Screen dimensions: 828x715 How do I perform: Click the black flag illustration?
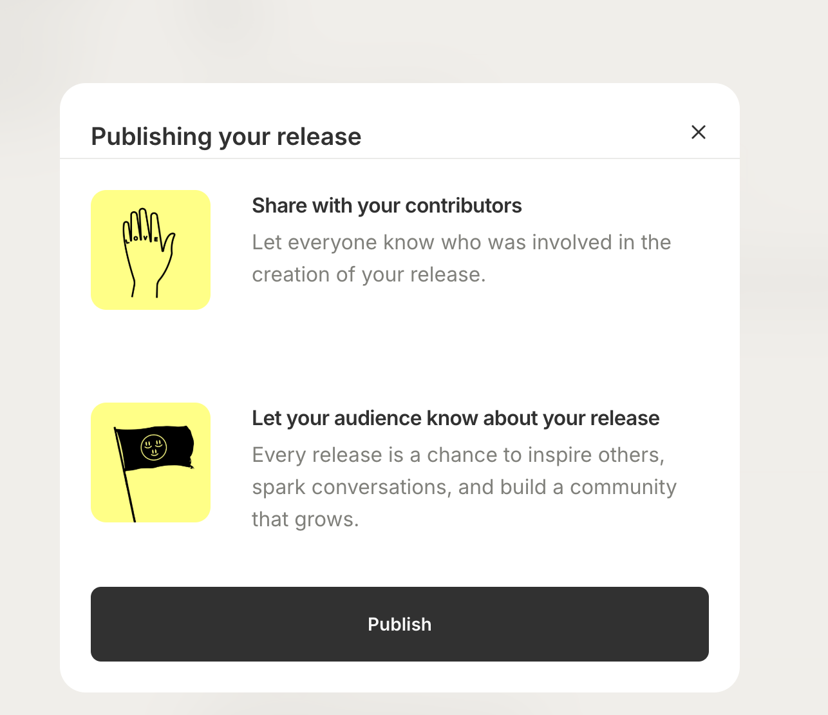pos(155,448)
